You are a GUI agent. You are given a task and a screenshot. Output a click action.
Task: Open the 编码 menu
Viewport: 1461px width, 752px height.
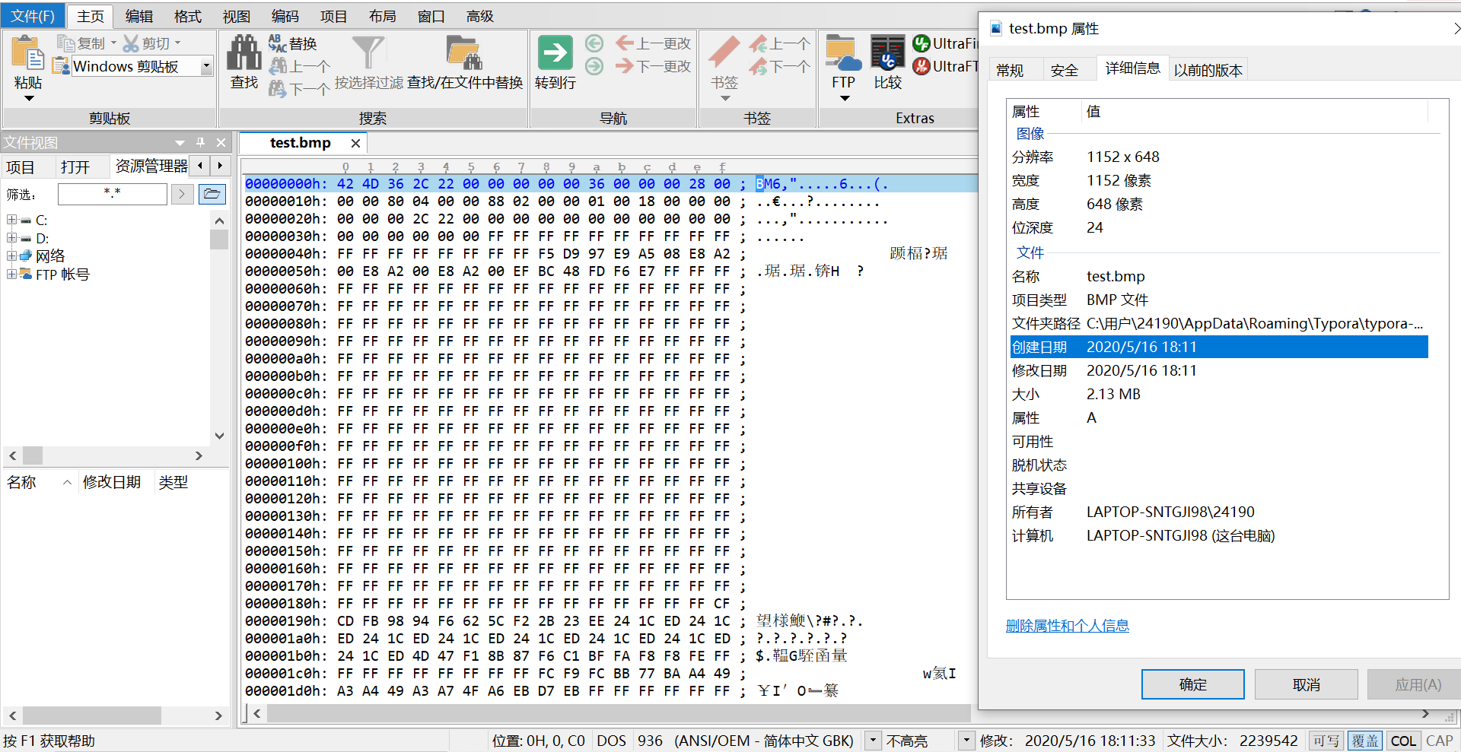click(285, 15)
